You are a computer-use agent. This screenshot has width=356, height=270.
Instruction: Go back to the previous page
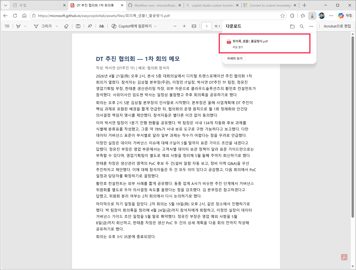(6, 16)
